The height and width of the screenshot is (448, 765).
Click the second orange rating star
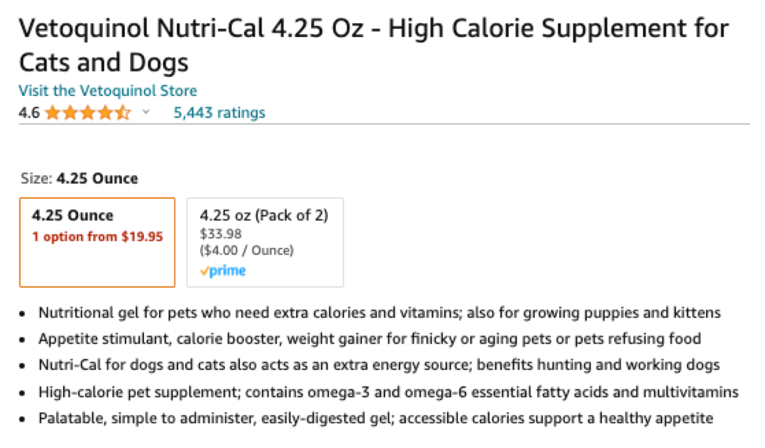(x=71, y=113)
